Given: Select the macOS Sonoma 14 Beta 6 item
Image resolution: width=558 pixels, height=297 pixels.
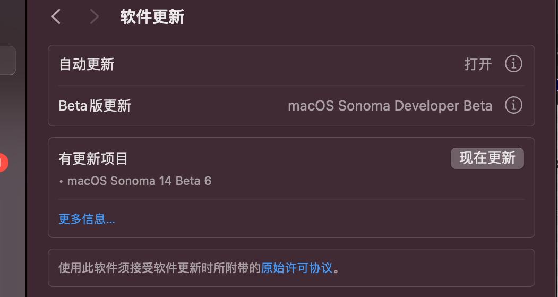Looking at the screenshot, I should (x=139, y=181).
